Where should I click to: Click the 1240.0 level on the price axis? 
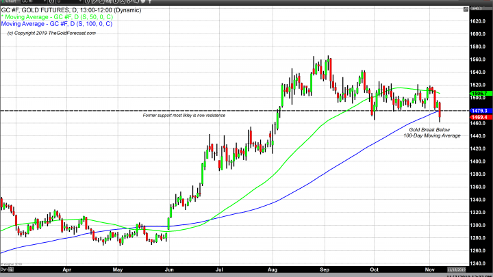479,263
